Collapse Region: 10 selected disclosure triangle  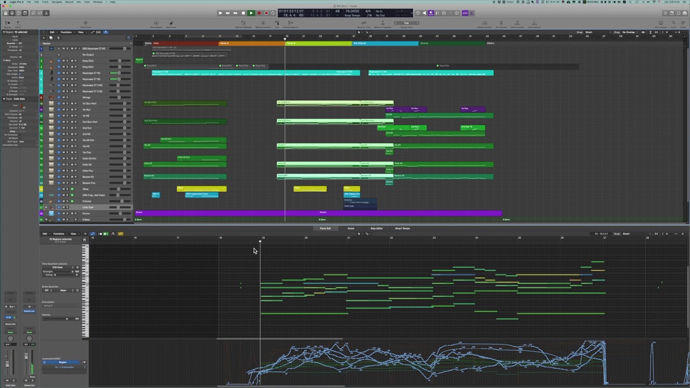pyautogui.click(x=4, y=32)
